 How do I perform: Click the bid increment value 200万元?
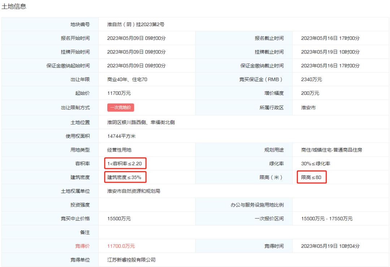pyautogui.click(x=310, y=93)
